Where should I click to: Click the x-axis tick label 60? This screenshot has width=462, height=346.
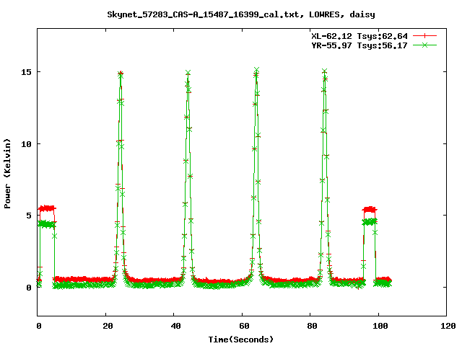tap(244, 326)
